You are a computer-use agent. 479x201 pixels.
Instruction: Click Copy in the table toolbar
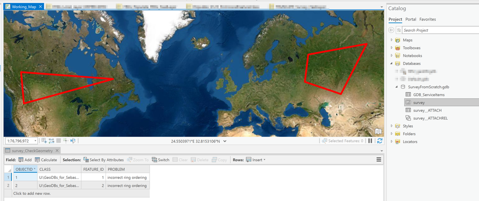click(219, 160)
